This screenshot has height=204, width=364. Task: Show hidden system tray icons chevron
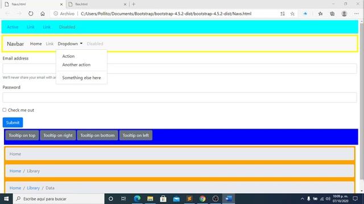[302, 199]
